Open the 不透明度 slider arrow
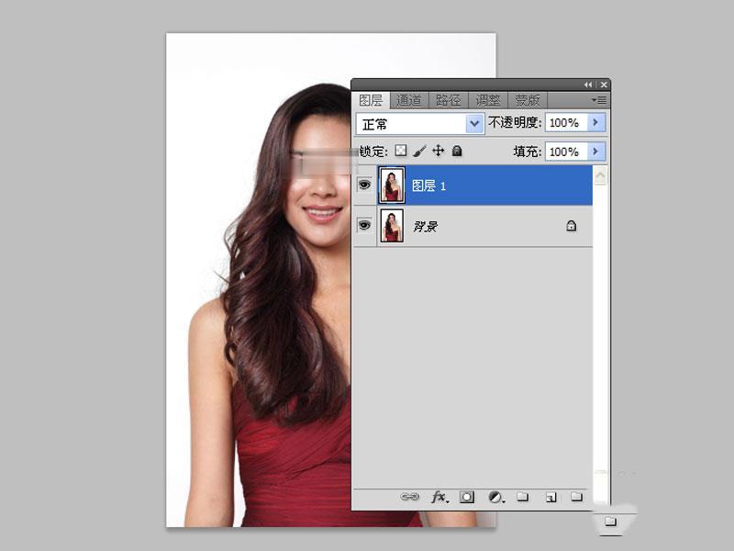This screenshot has width=734, height=551. (596, 123)
